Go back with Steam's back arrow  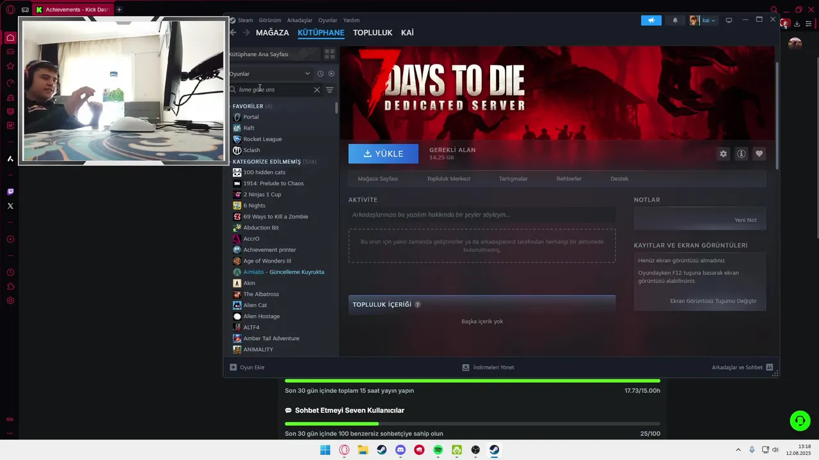click(233, 33)
